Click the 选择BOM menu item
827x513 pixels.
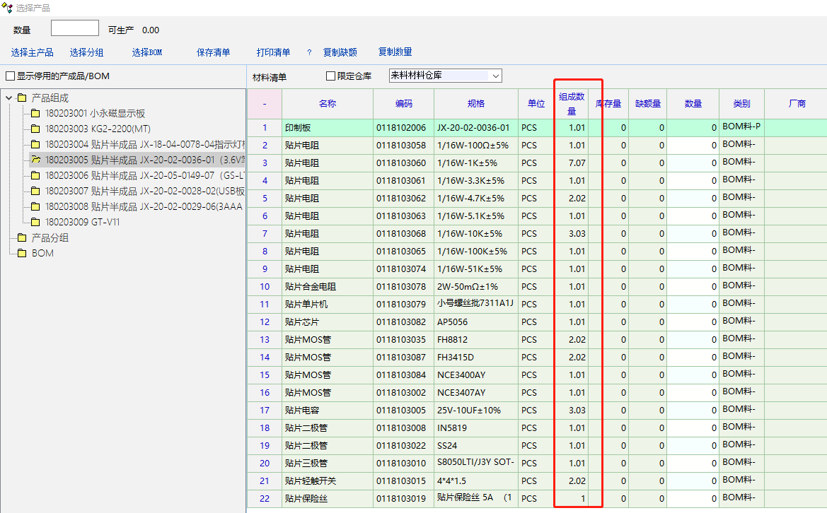(x=146, y=52)
